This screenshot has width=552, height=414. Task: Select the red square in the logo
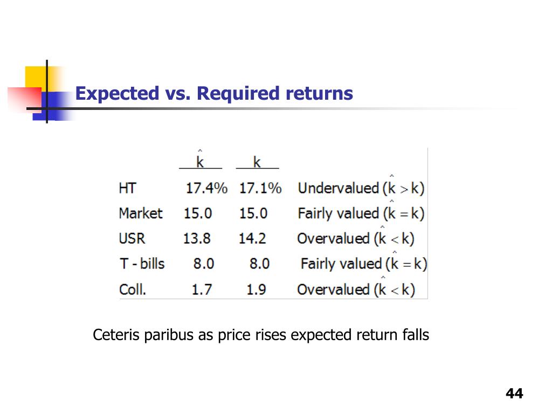click(x=25, y=100)
